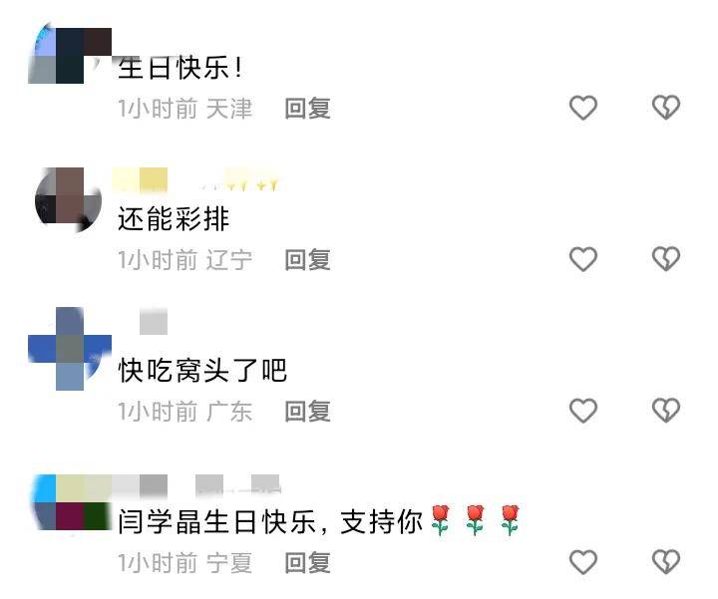
Task: Like the 还能彩排 comment
Action: pyautogui.click(x=583, y=259)
